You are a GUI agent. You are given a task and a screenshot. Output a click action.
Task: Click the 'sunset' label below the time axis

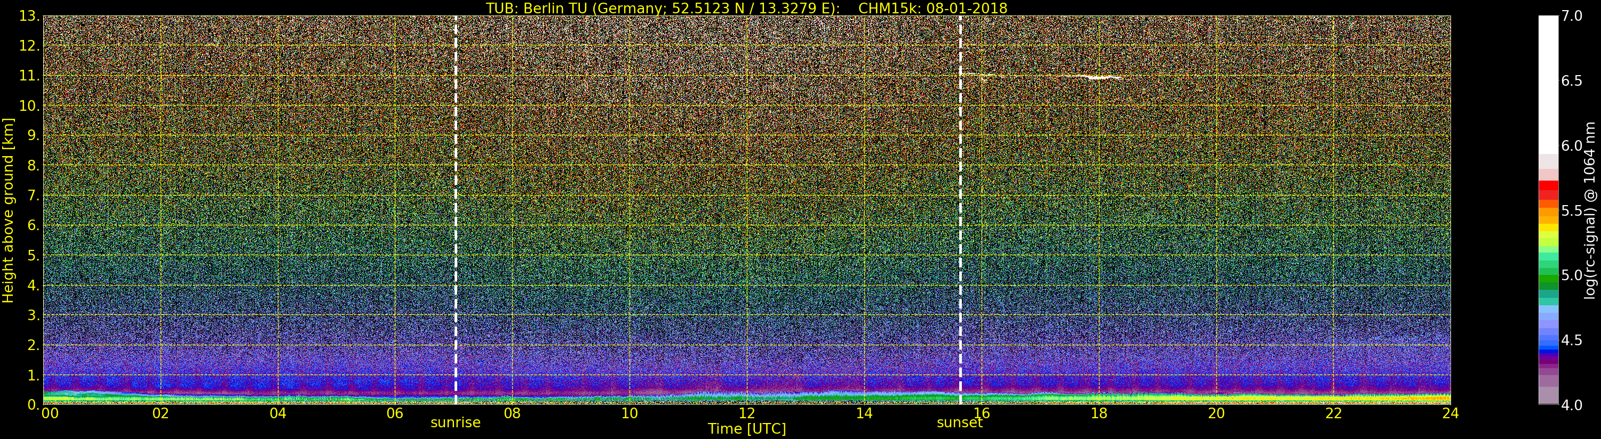click(960, 422)
